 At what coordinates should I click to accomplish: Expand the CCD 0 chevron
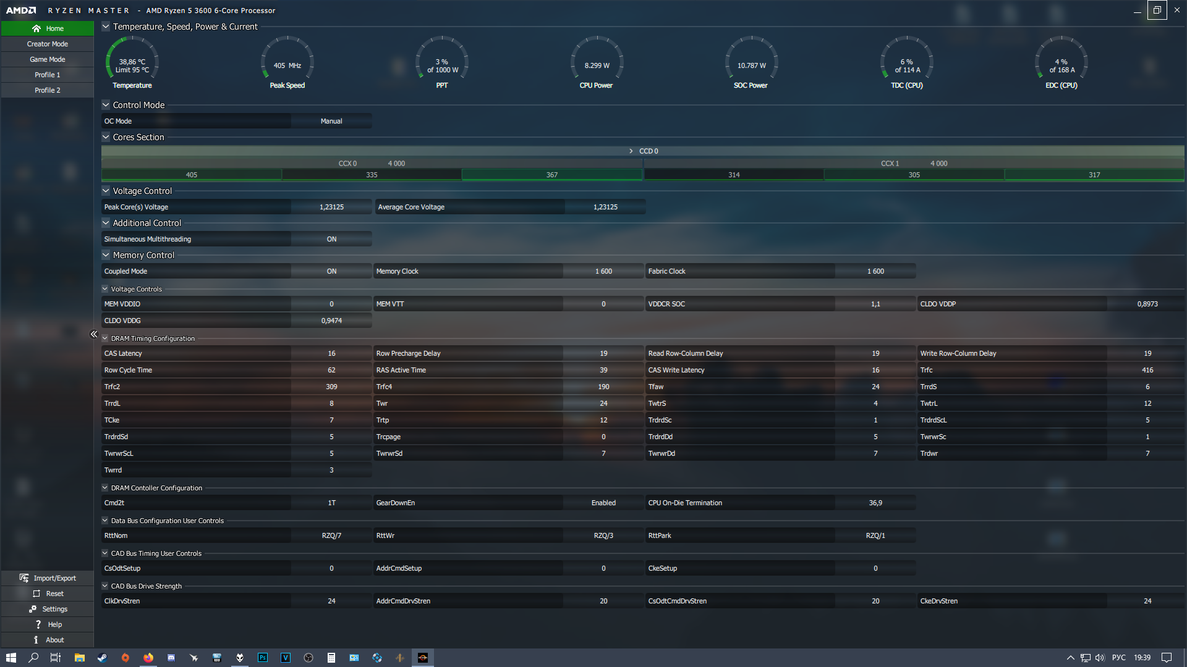coord(631,151)
